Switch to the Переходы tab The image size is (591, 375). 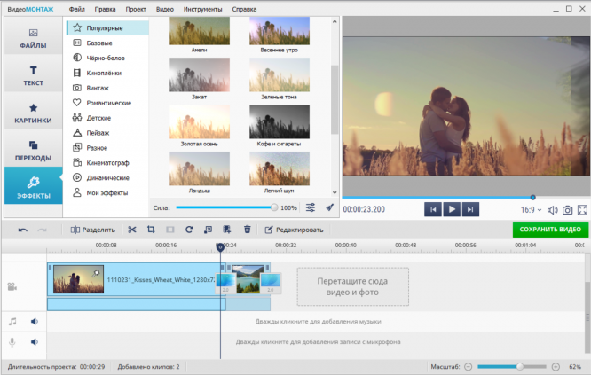(33, 150)
